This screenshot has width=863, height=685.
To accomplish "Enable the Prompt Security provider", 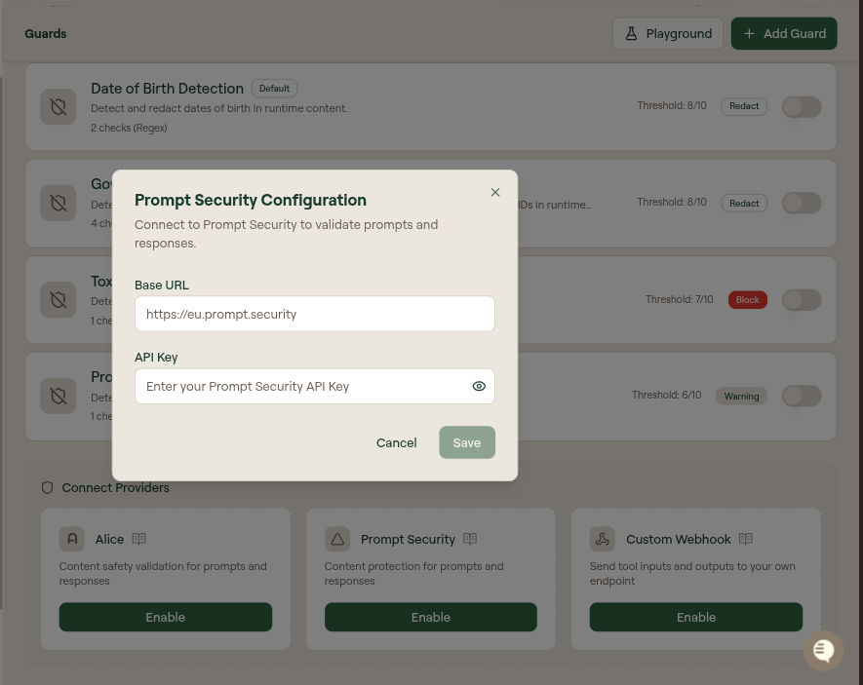I will pos(431,617).
